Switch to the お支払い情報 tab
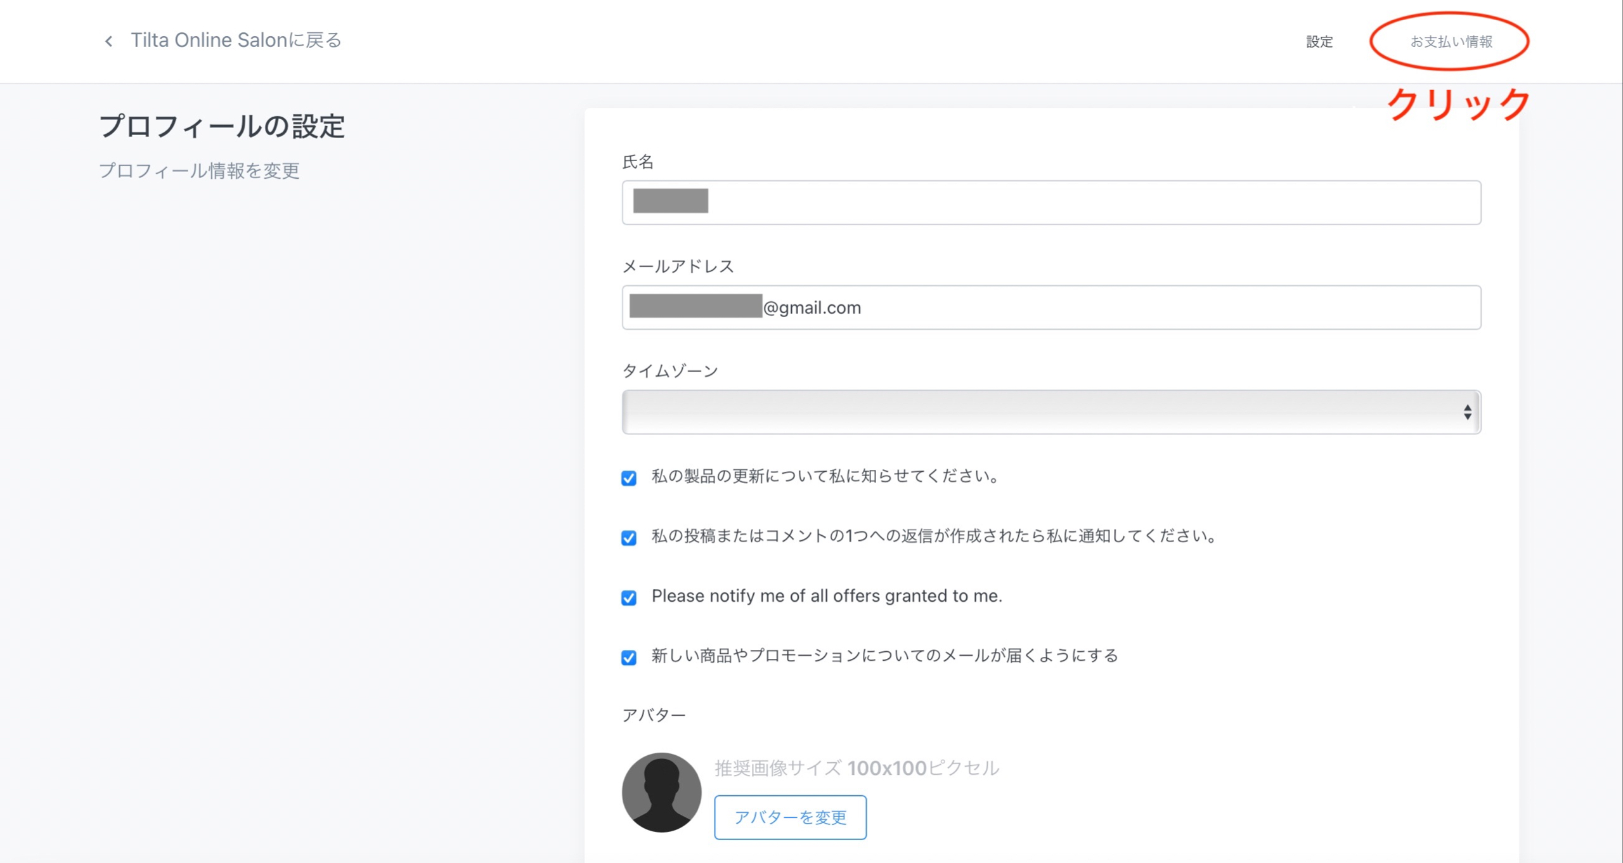 [x=1451, y=42]
